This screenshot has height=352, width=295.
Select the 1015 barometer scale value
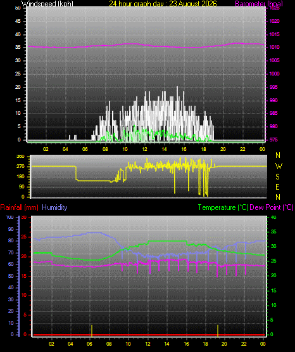[x=274, y=34]
